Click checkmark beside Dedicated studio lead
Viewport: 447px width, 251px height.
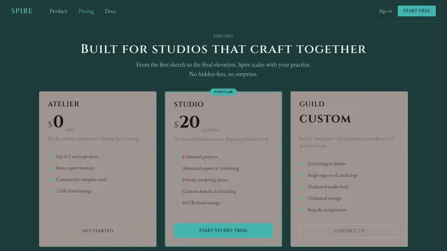point(302,187)
